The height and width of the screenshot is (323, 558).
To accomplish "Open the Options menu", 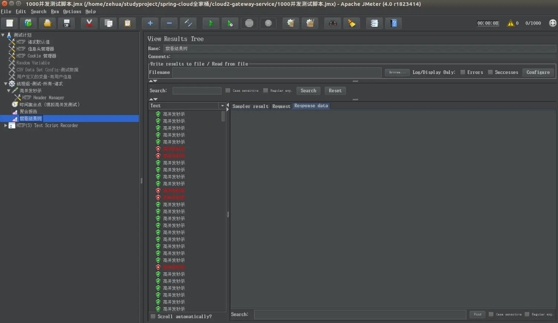I will click(72, 12).
